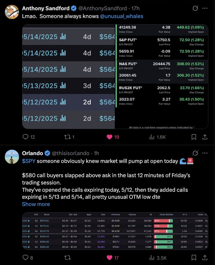Open the @unusual_whales mention link

point(122,16)
